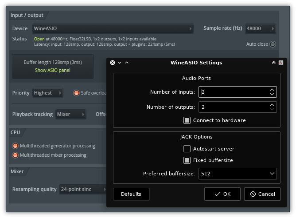Click the Latency status line
Image resolution: width=296 pixels, height=218 pixels.
[105, 44]
